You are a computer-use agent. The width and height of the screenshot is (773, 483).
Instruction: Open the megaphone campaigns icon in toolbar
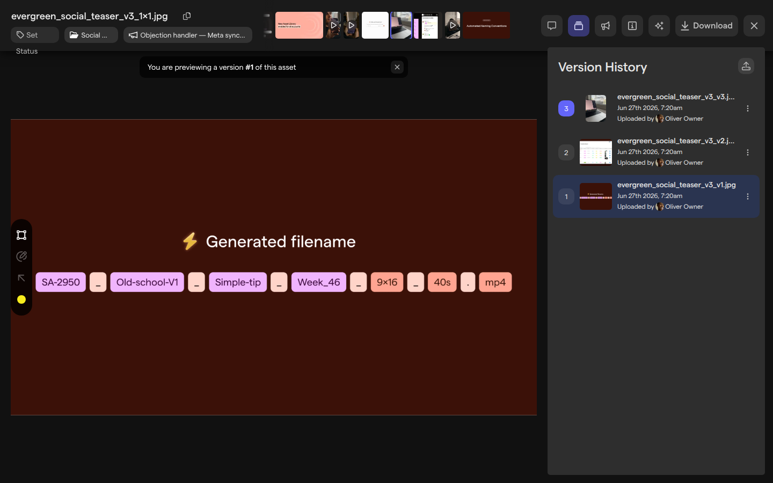point(606,26)
